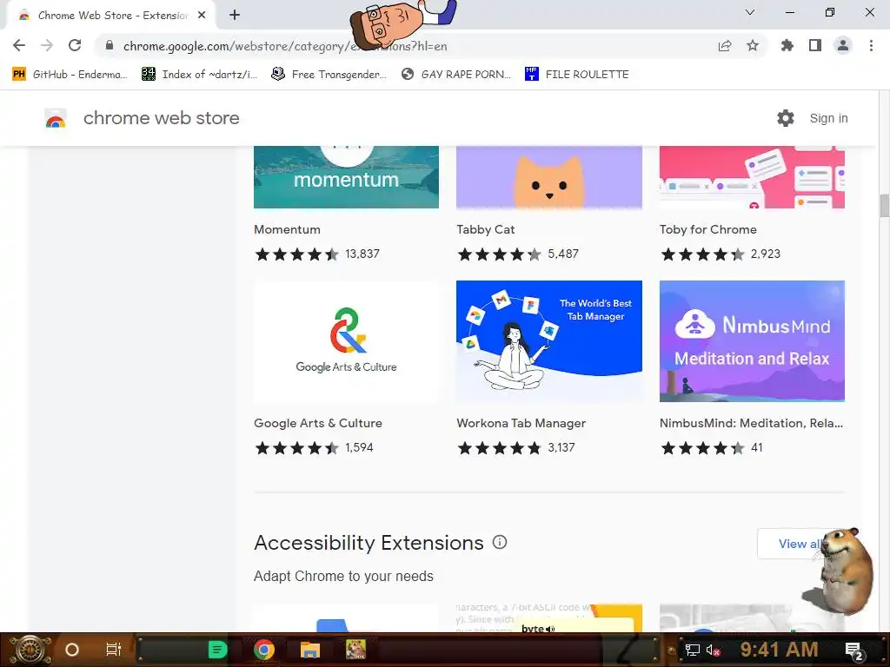
Task: Click the muted volume tray icon
Action: point(714,650)
